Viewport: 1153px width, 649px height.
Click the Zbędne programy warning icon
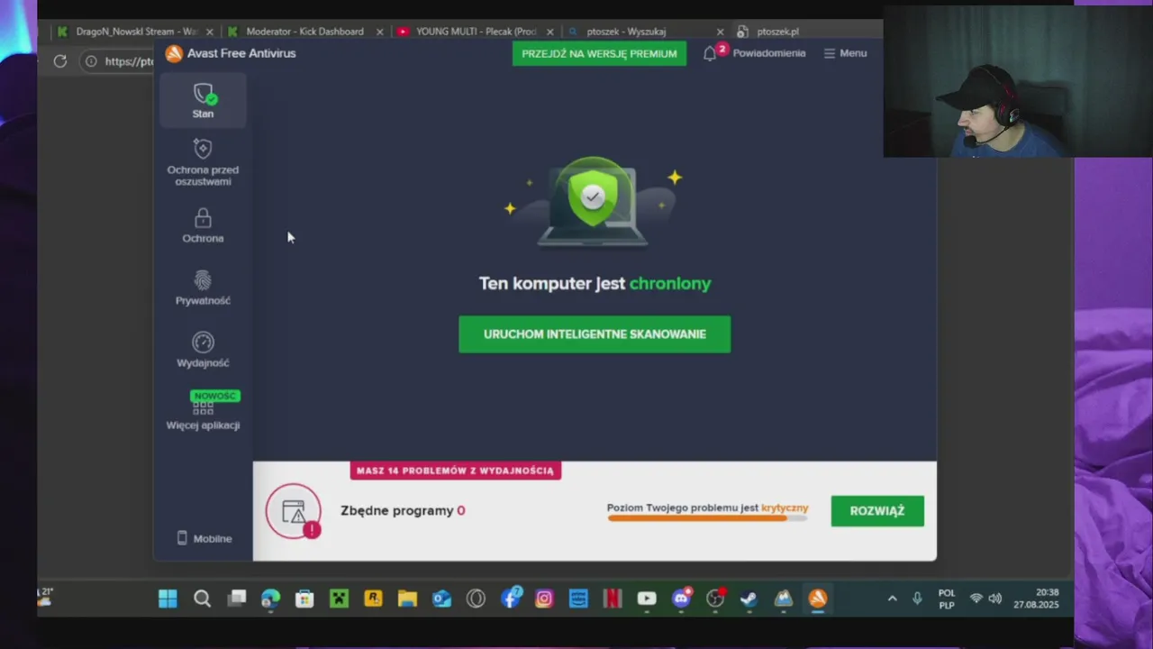[294, 512]
